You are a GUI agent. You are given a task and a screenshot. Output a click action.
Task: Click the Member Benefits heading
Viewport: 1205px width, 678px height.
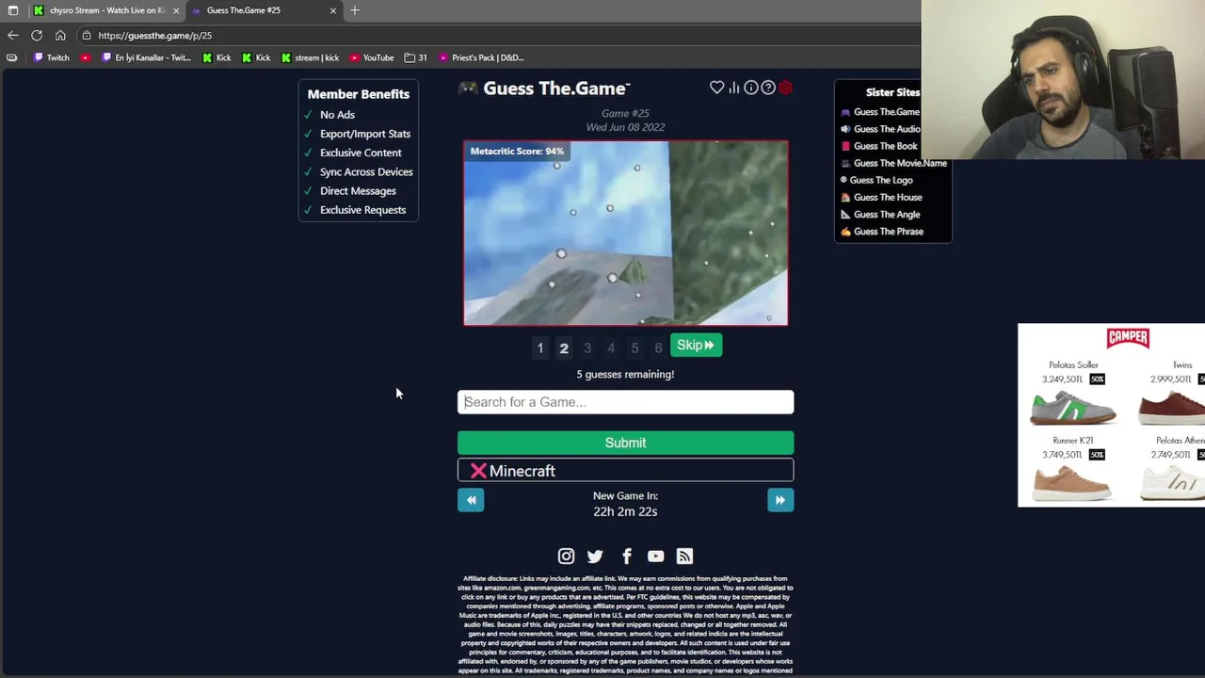pos(358,94)
